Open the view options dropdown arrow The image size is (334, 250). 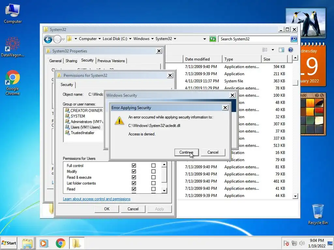click(273, 50)
